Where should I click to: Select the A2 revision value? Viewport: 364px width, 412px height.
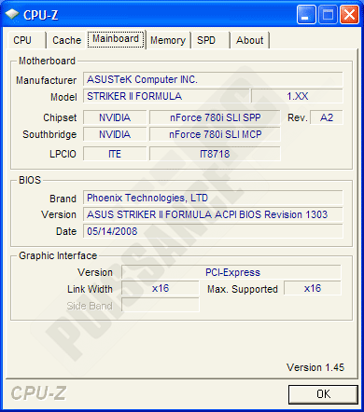[327, 117]
